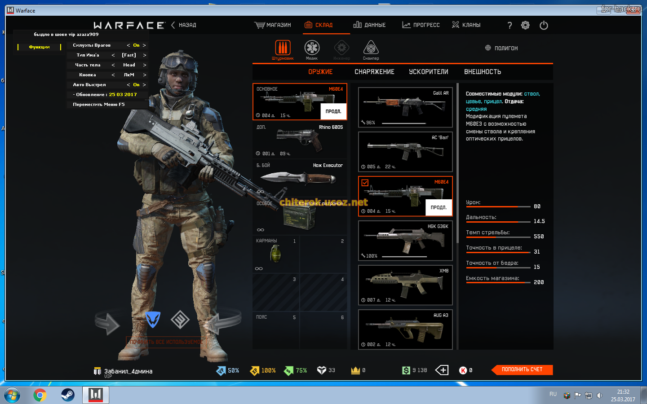Change Тип Има'а with right arrow

[x=145, y=55]
